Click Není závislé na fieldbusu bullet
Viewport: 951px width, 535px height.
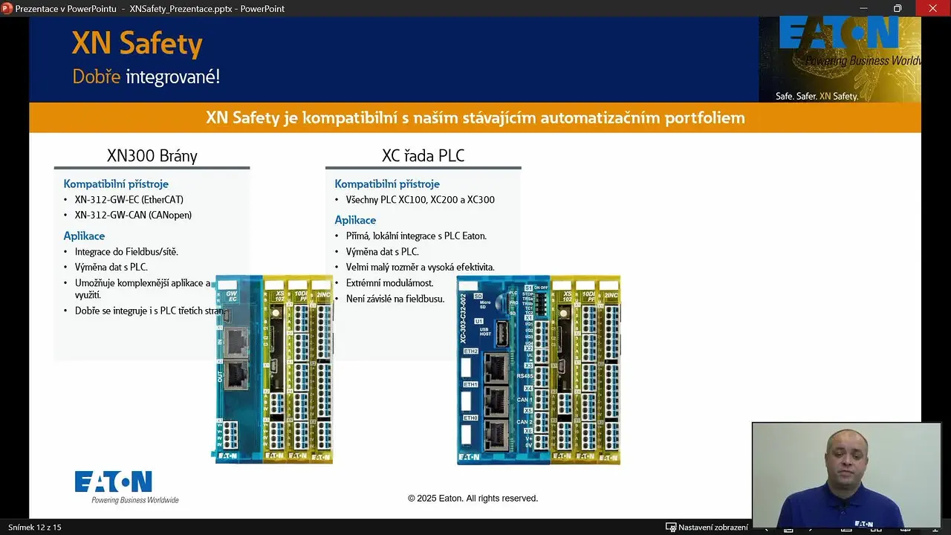tap(395, 299)
